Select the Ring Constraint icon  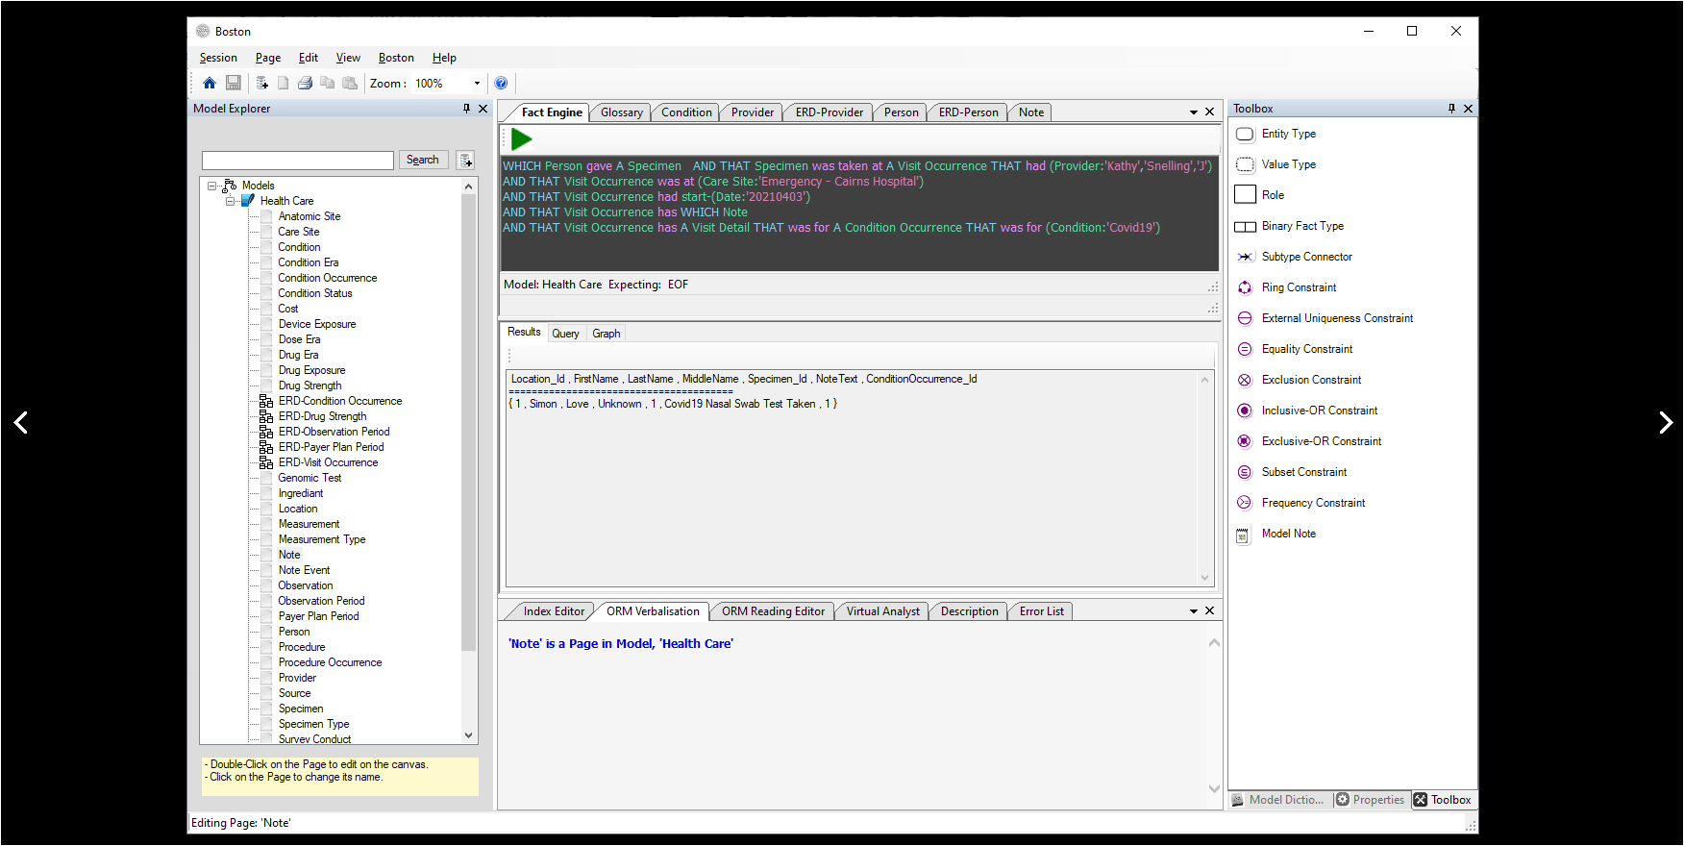[1245, 287]
